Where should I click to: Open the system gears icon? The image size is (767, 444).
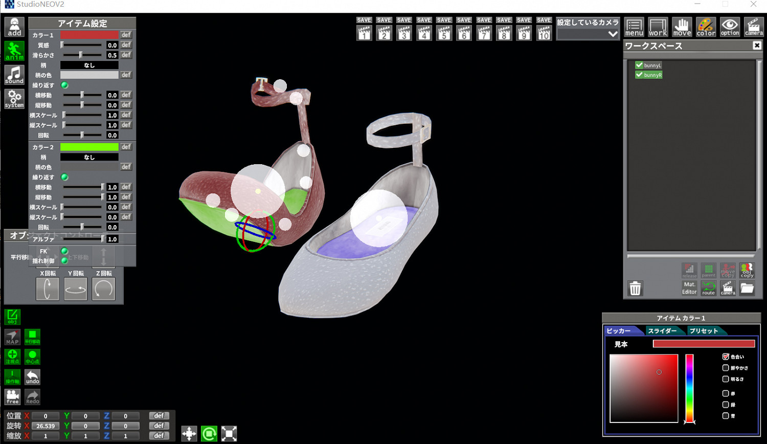[x=14, y=99]
